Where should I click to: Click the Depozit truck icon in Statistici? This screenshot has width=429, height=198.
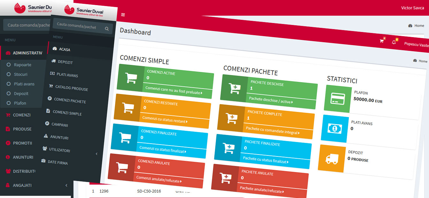tap(331, 158)
